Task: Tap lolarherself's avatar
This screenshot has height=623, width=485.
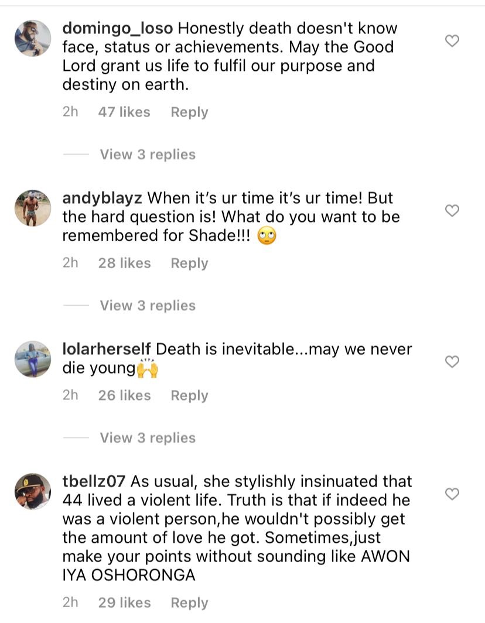Action: [x=33, y=359]
